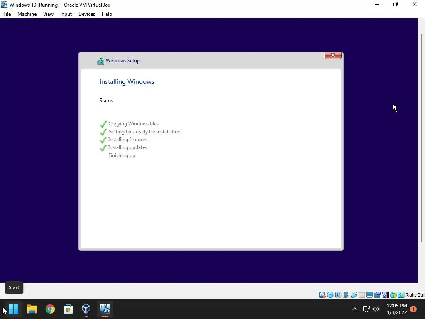Open the Help menu
The width and height of the screenshot is (425, 319).
107,14
